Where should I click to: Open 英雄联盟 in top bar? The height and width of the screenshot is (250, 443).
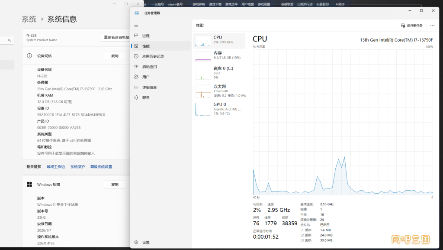pos(287,4)
